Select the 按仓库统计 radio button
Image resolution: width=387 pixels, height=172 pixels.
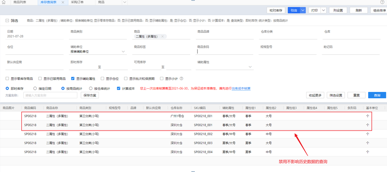tap(91, 88)
